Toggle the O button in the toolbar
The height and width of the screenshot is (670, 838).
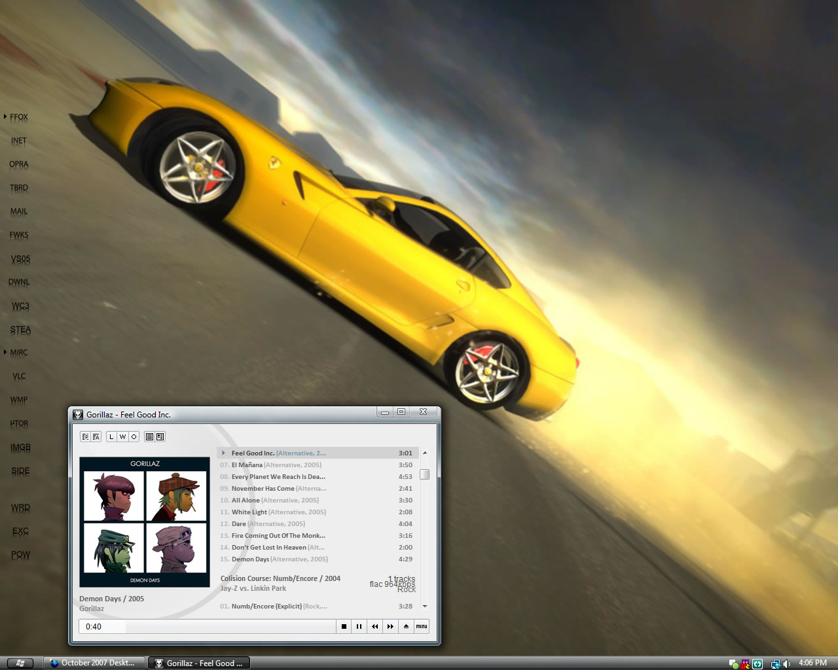point(134,436)
